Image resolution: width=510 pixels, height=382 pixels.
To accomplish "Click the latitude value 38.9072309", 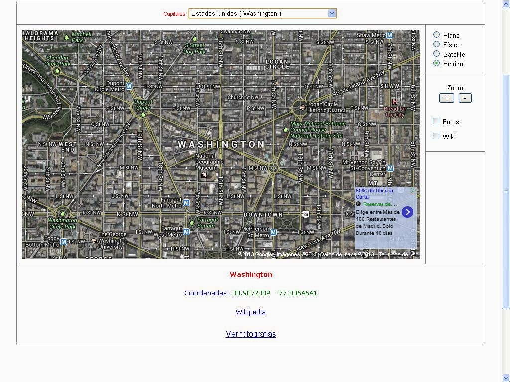I will [x=251, y=293].
